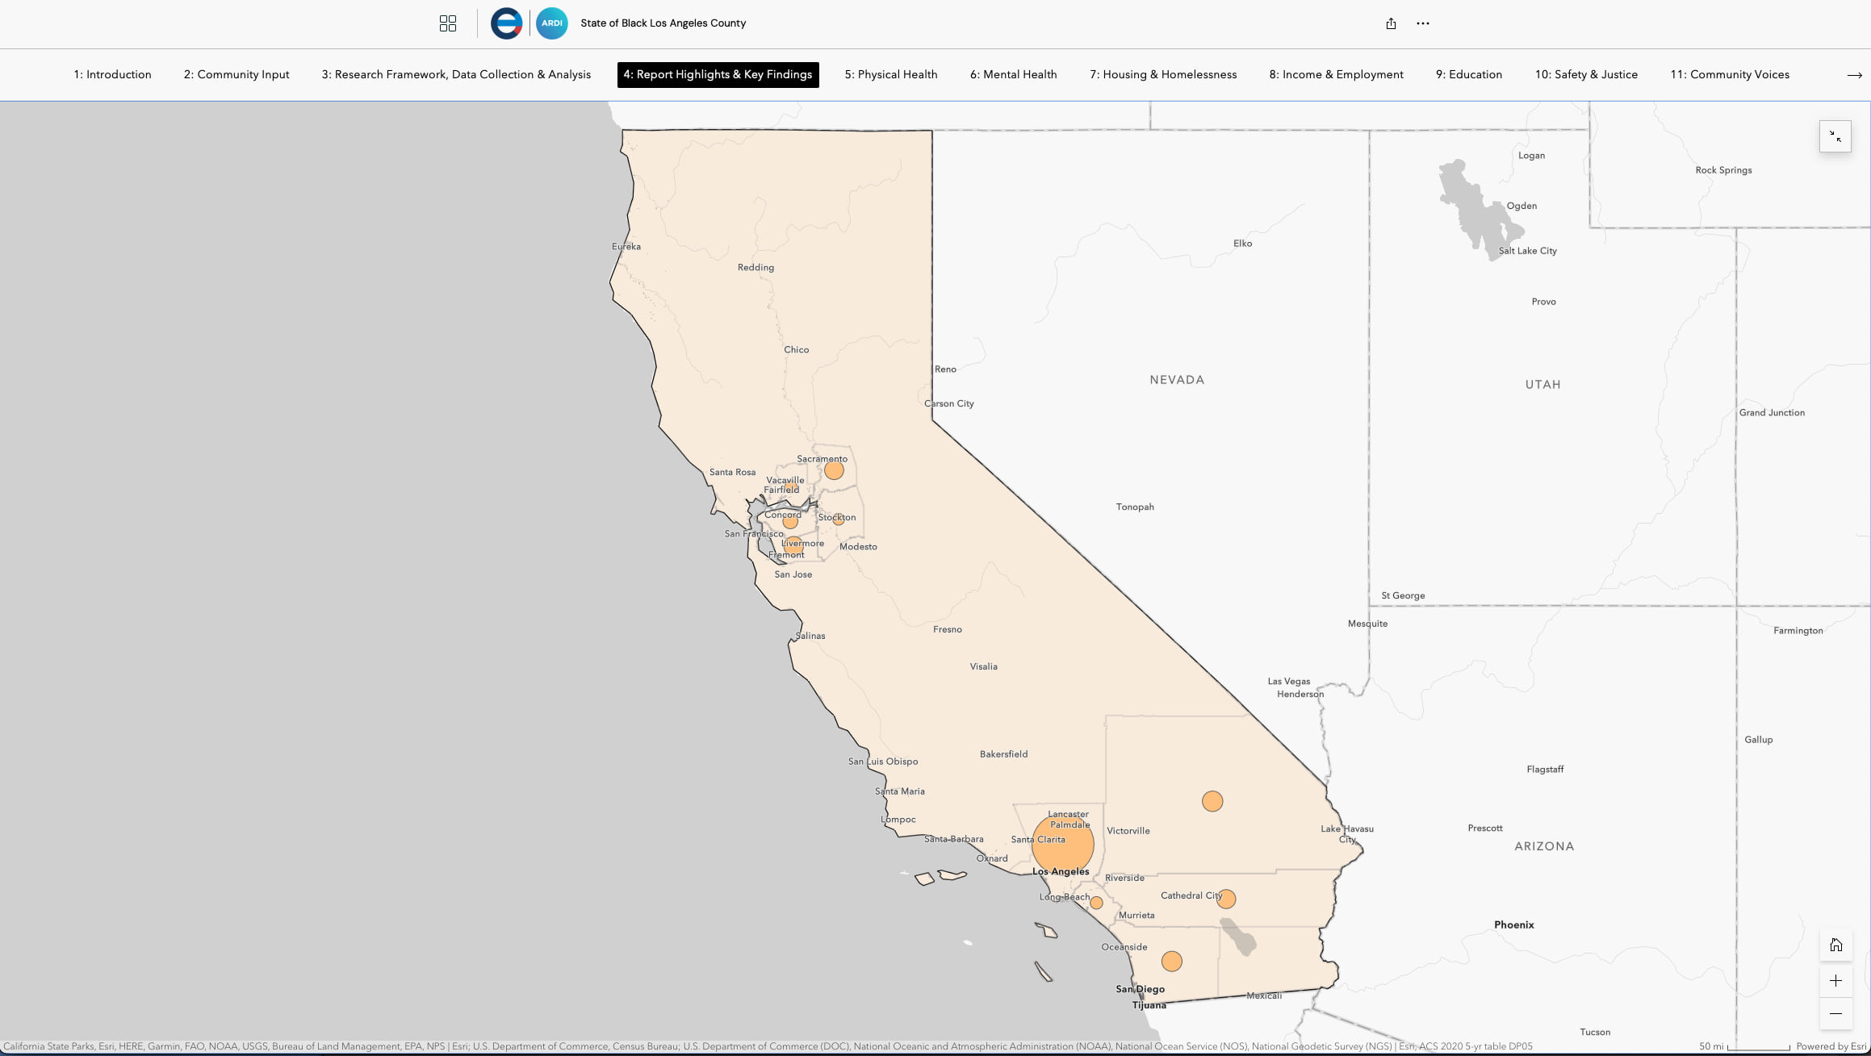Zoom in using the plus icon
Image resolution: width=1871 pixels, height=1056 pixels.
click(x=1836, y=981)
